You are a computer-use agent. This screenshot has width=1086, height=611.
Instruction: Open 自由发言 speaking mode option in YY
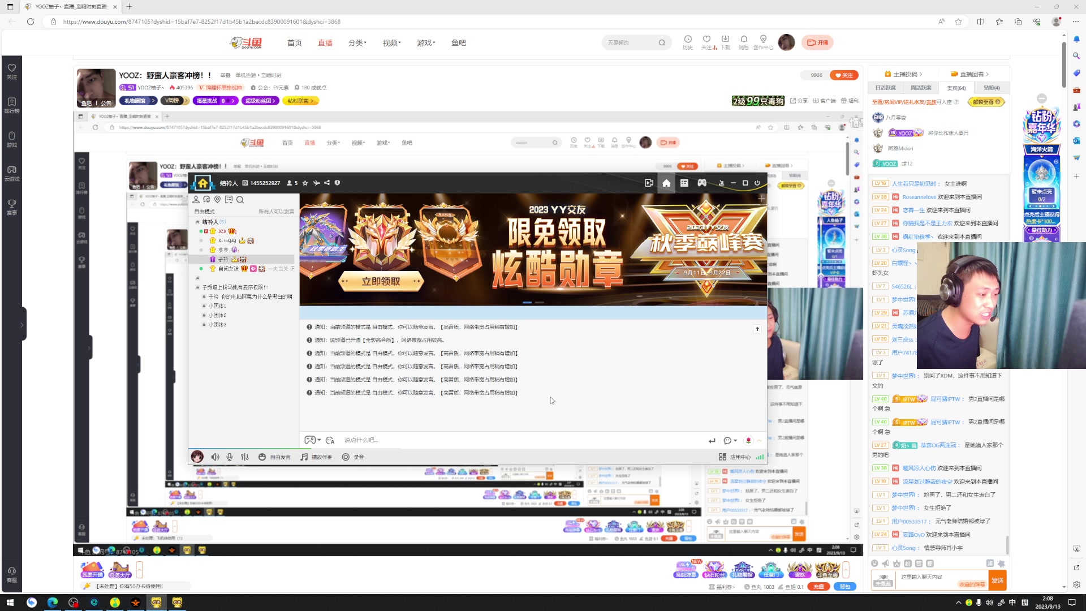coord(275,457)
